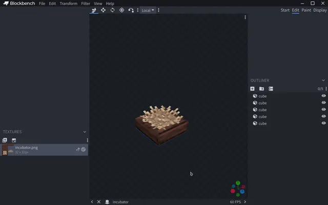Select the last cube in Outliner
328x205 pixels.
click(x=288, y=124)
